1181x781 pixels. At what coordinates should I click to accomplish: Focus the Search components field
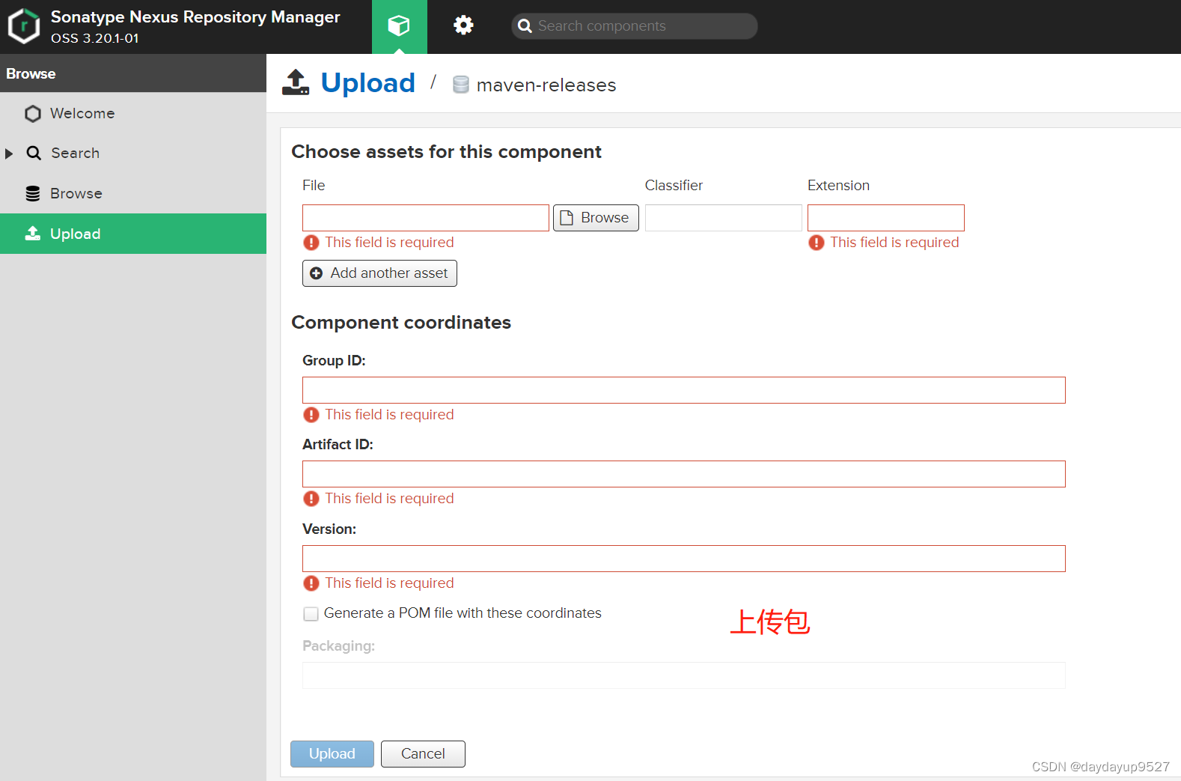635,26
